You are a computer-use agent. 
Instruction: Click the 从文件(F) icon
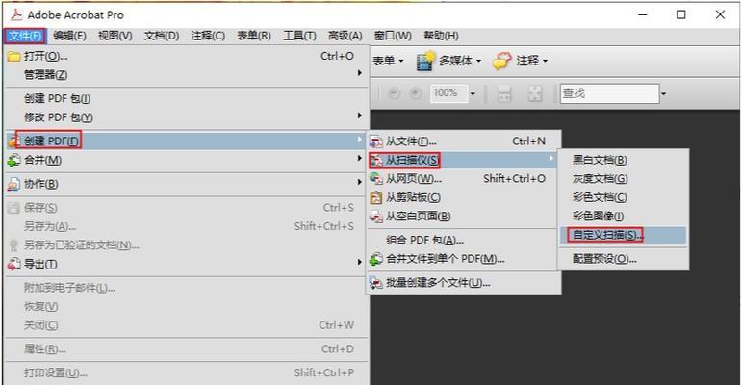[376, 141]
